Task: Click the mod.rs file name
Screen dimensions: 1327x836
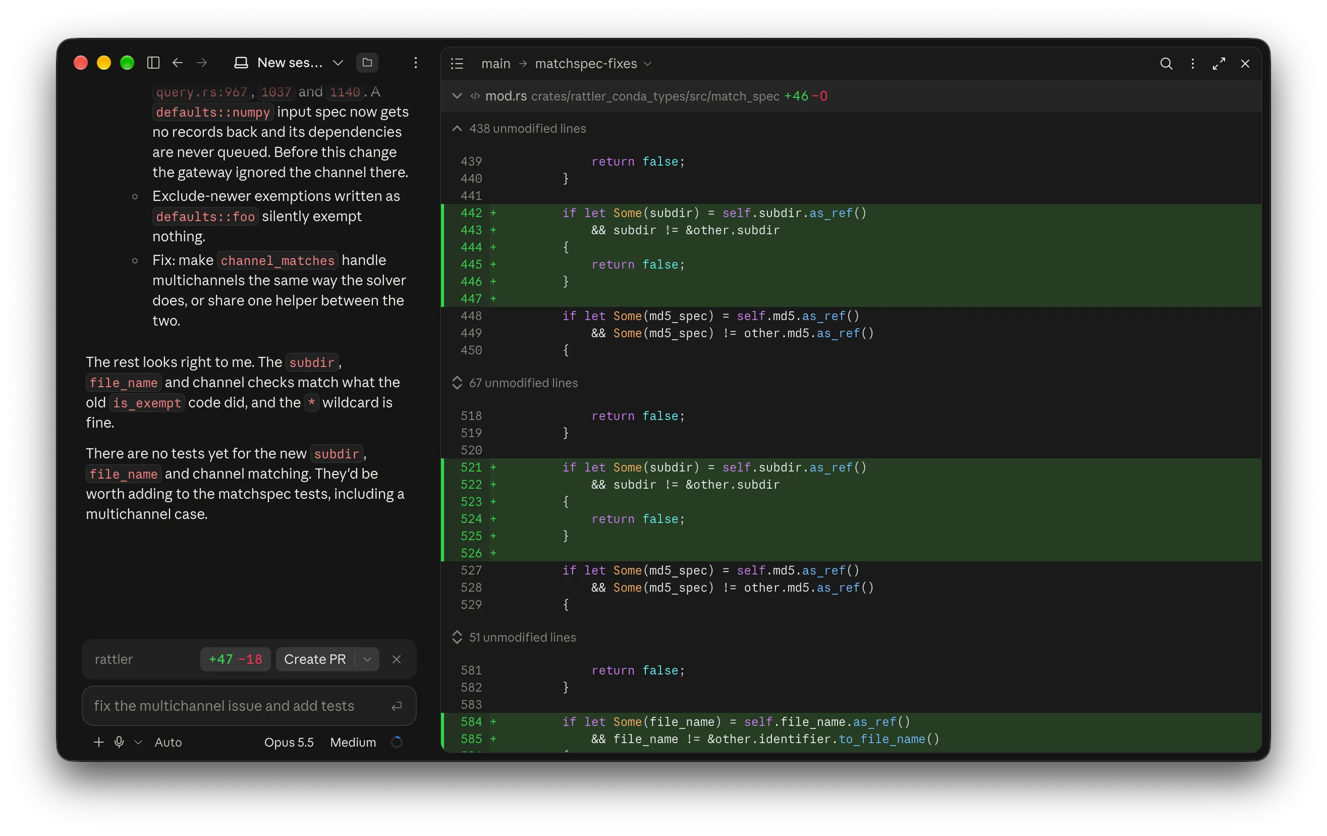Action: click(x=506, y=96)
